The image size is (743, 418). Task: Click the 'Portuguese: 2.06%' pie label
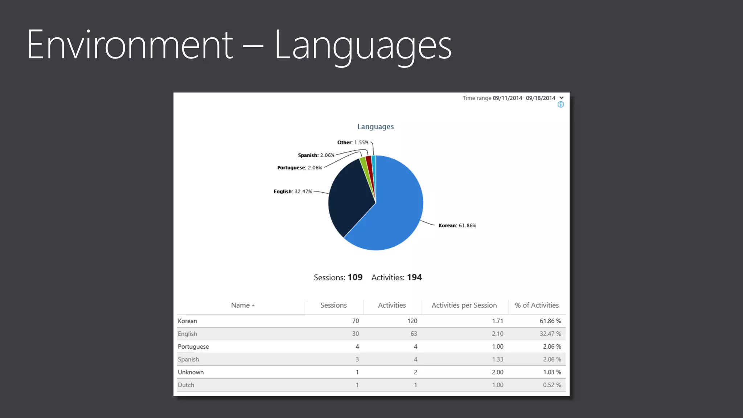point(299,168)
